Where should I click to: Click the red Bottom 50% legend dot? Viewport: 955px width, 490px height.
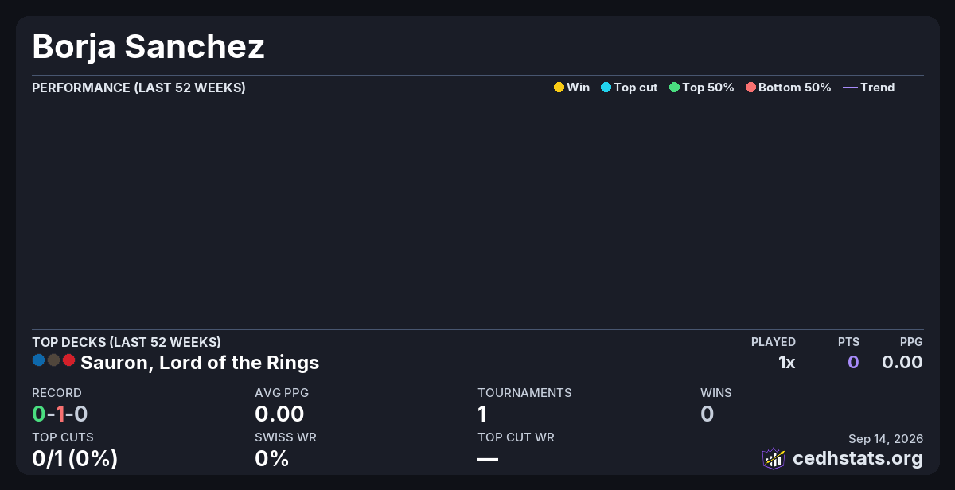click(750, 87)
